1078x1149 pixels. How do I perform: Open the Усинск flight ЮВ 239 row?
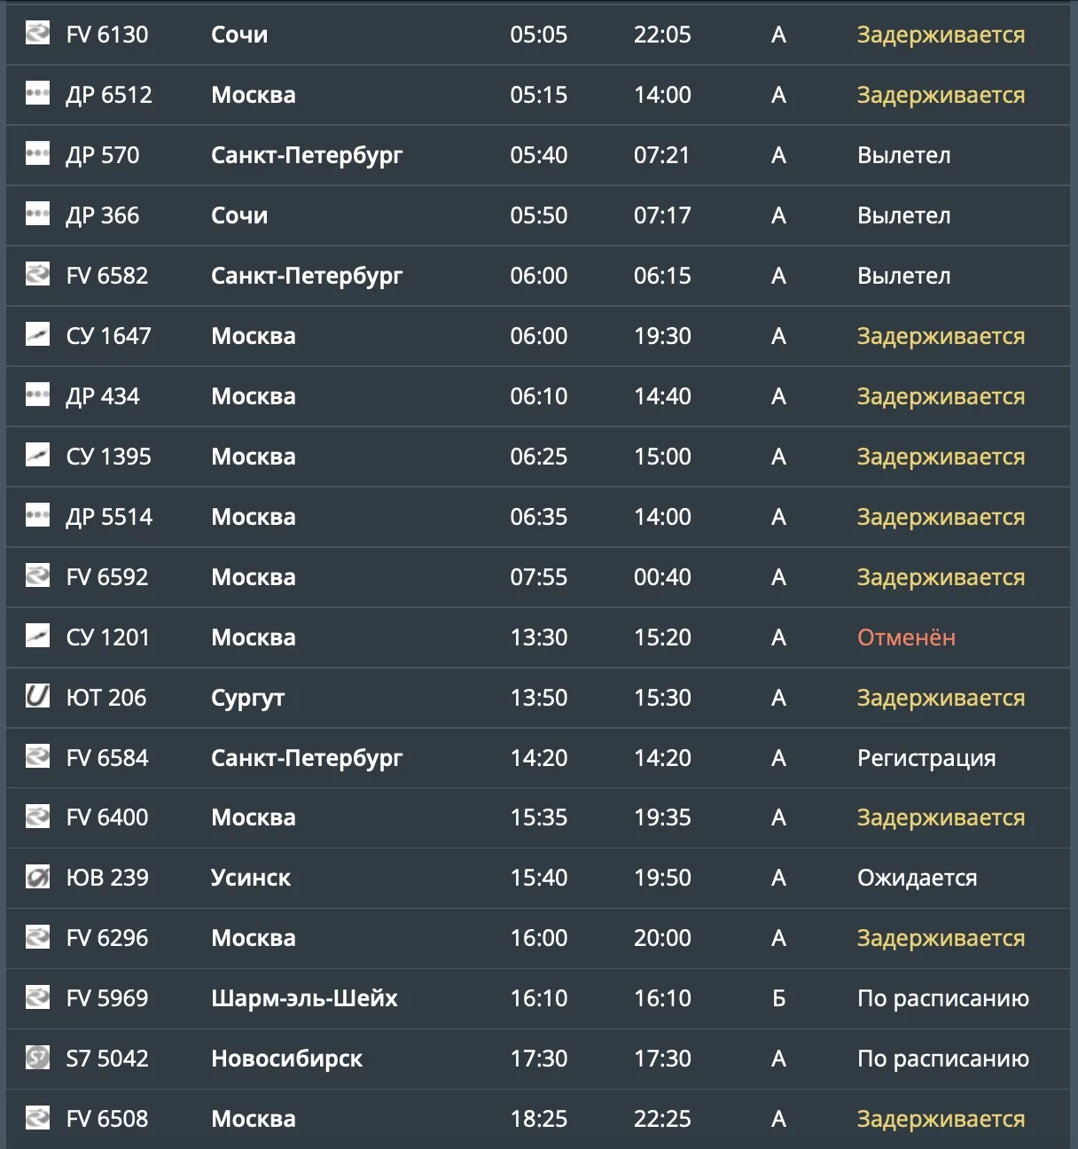(538, 878)
